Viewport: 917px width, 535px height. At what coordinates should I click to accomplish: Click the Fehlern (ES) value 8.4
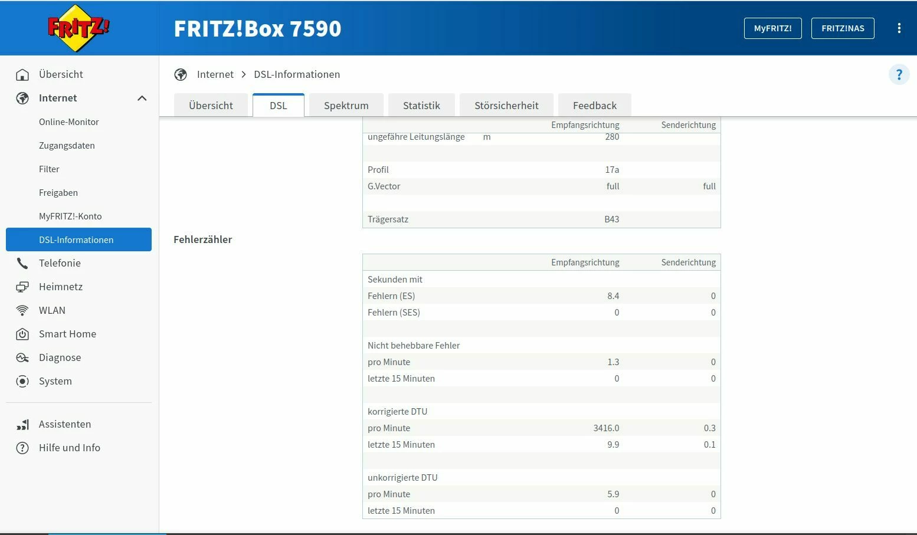613,296
